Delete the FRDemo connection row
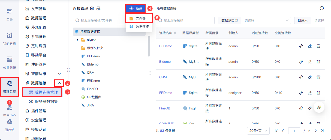This screenshot has height=140, width=331. (318, 93)
